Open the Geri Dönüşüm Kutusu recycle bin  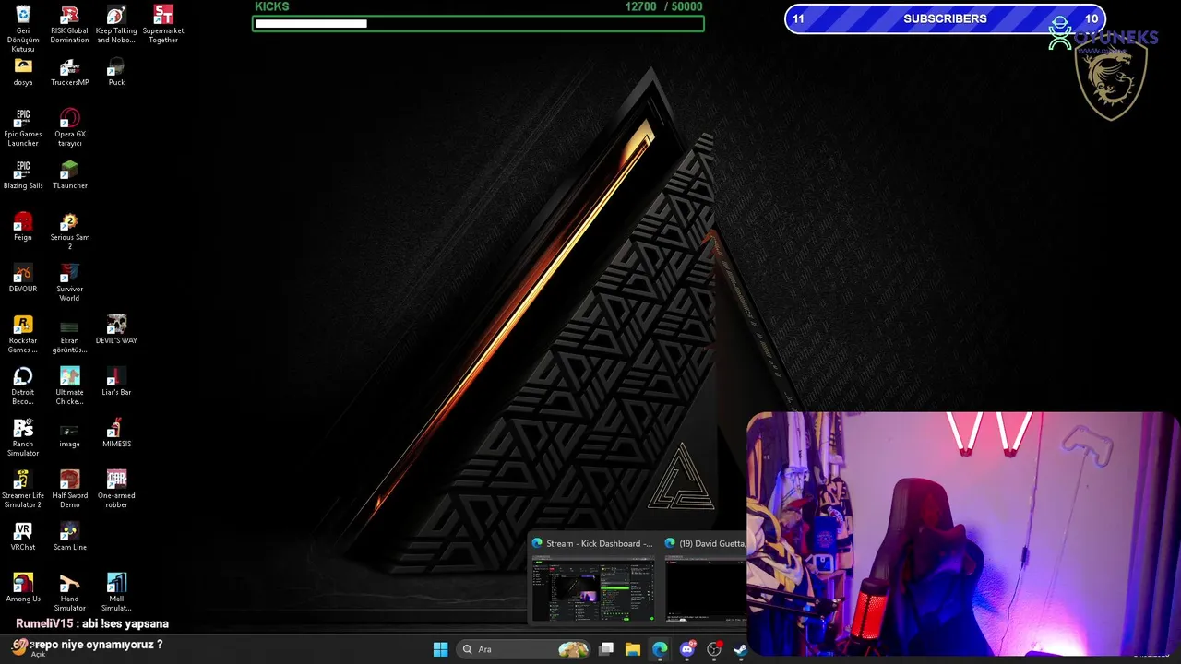coord(23,28)
